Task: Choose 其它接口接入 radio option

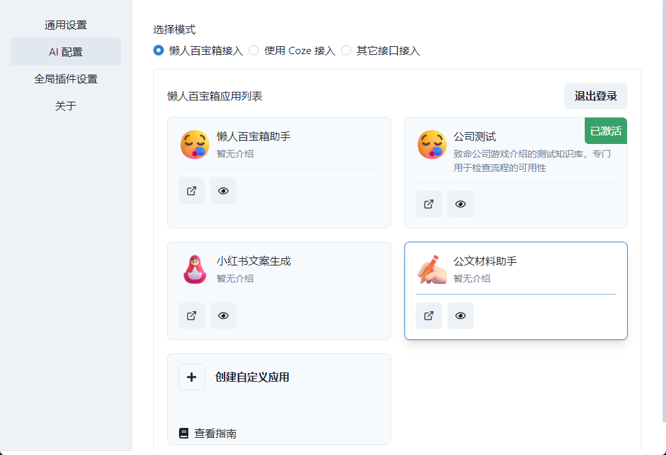Action: coord(346,50)
